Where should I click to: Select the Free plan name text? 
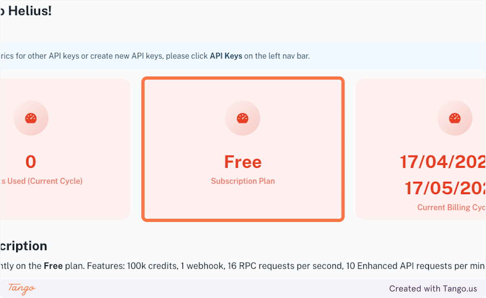click(242, 161)
